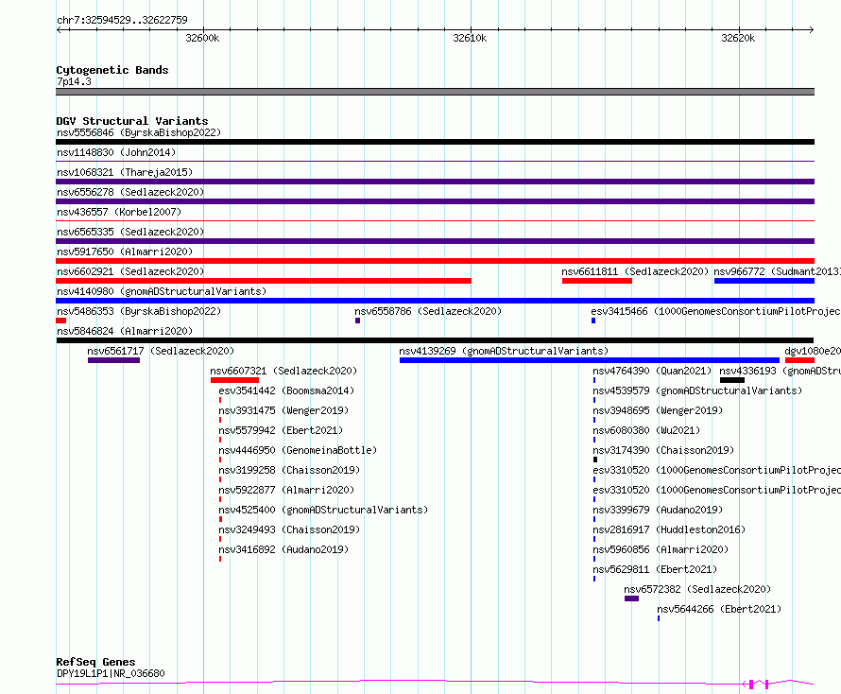
Task: Click the 32600k ruler label
Action: tap(202, 38)
